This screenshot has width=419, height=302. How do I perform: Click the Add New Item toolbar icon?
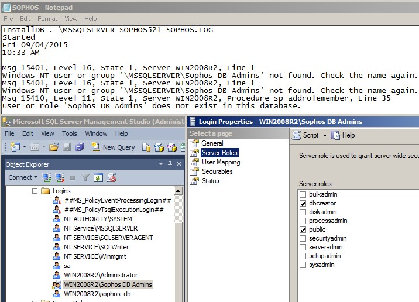35,147
